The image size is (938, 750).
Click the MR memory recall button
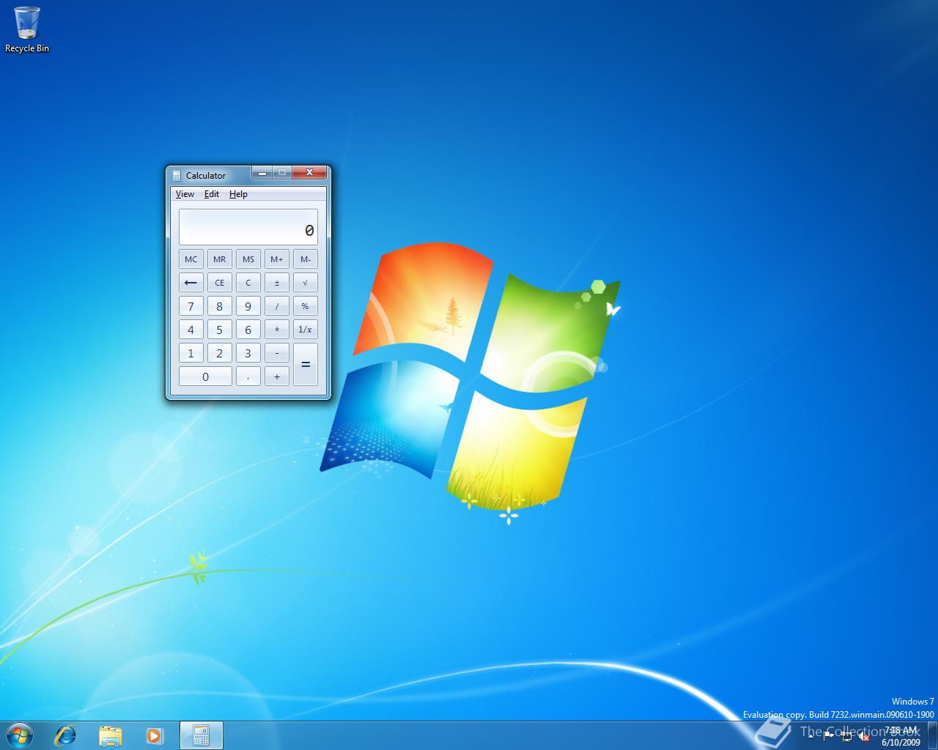coord(220,259)
